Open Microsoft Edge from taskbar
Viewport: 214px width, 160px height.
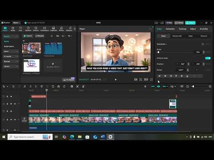[x=72, y=137]
